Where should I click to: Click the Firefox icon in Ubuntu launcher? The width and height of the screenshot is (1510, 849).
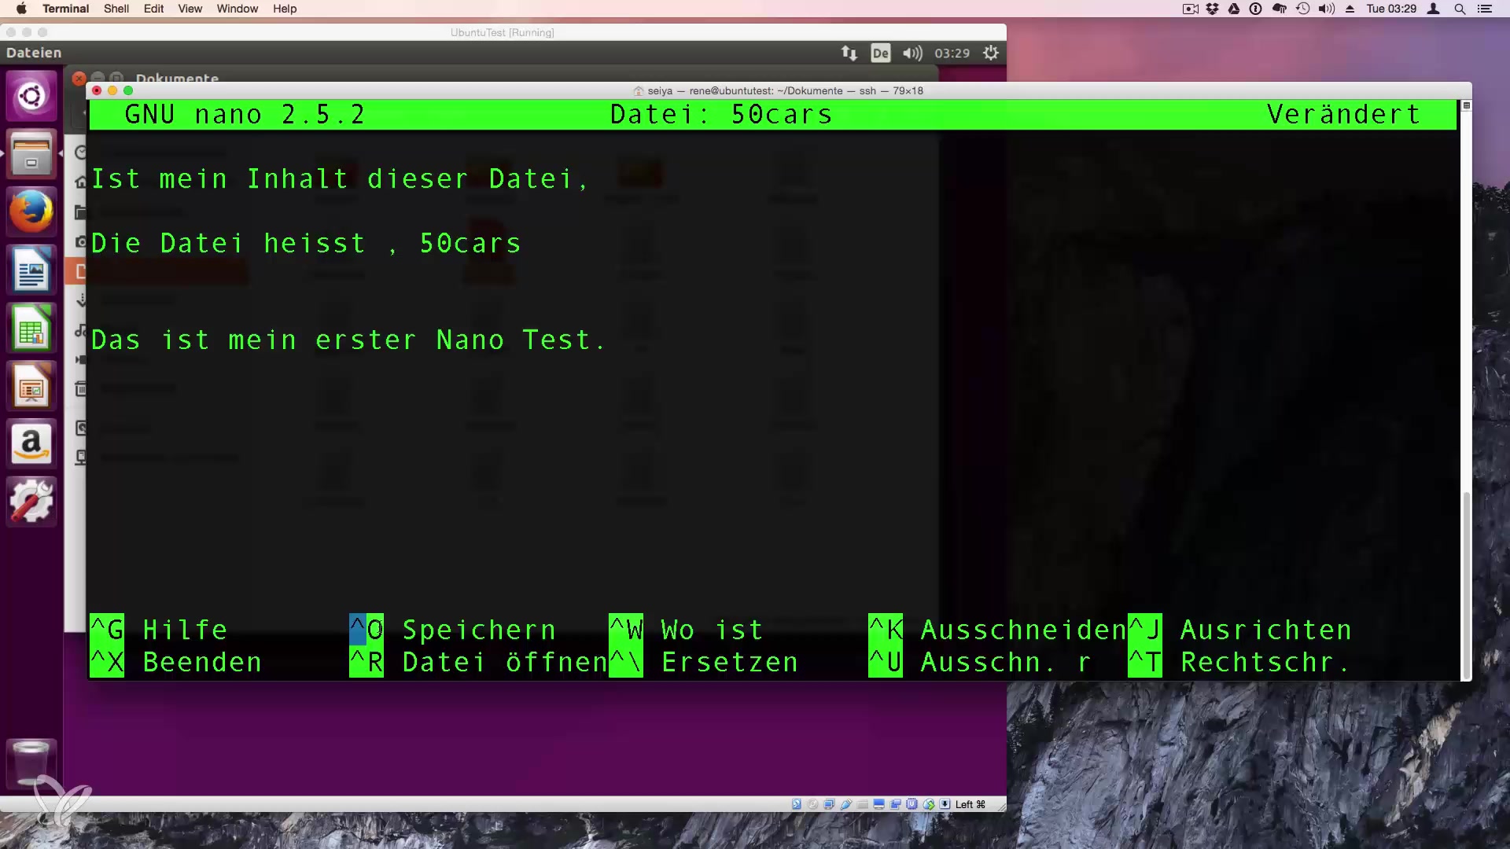tap(31, 211)
